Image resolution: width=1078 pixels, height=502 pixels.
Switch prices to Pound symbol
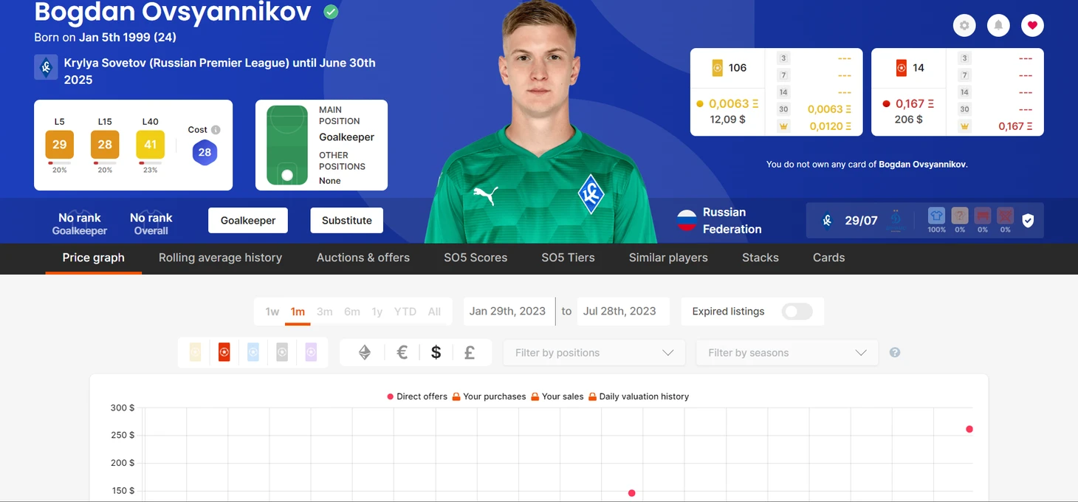point(469,353)
